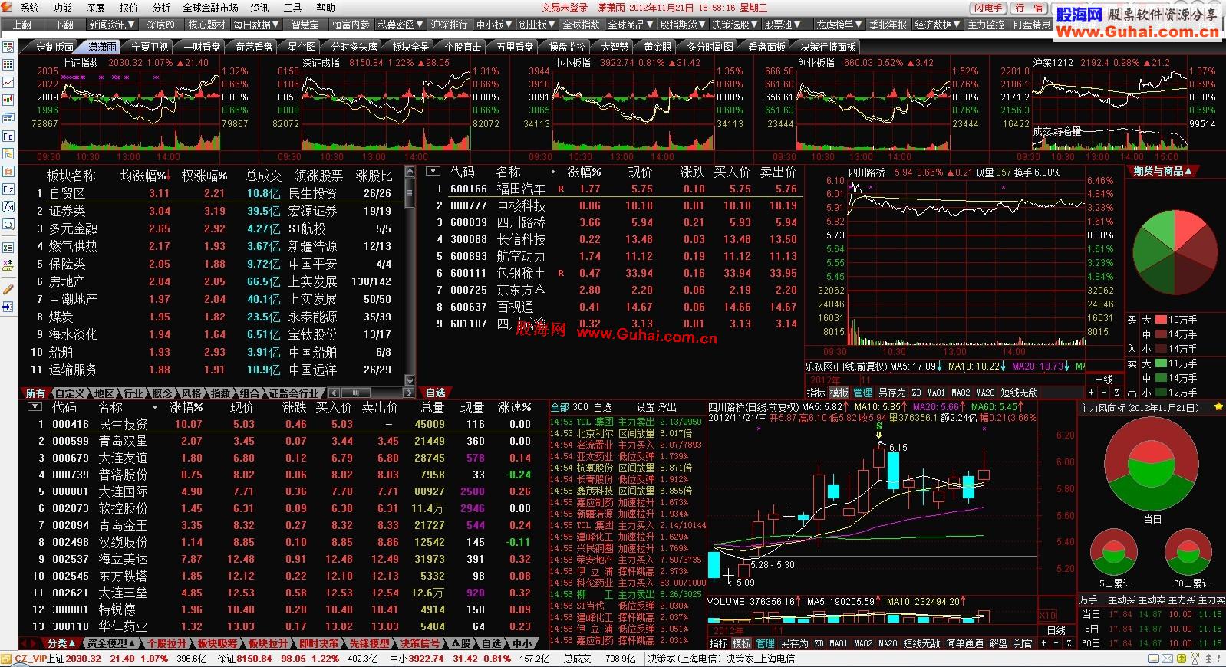The width and height of the screenshot is (1226, 667).
Task: Expand the 期货与商品 panel header
Action: (1163, 172)
